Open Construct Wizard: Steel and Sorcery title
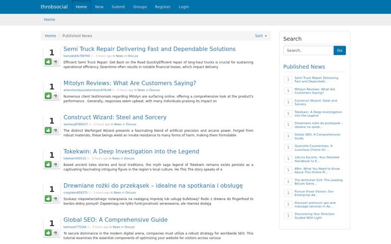 (x=115, y=117)
